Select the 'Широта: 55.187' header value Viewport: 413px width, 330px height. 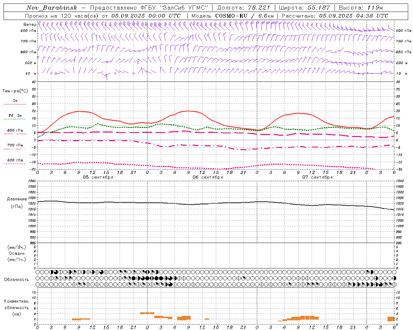click(304, 8)
